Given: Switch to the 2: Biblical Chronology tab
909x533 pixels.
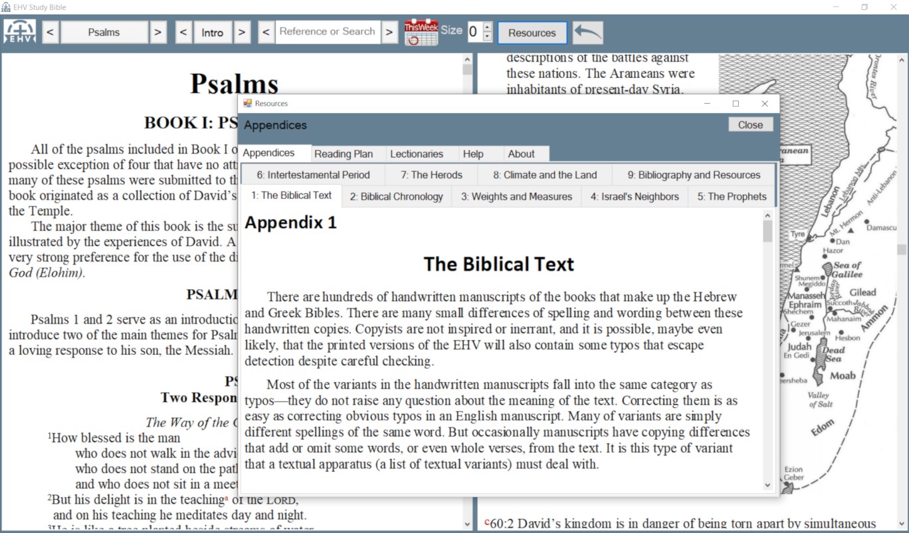Looking at the screenshot, I should coord(395,196).
